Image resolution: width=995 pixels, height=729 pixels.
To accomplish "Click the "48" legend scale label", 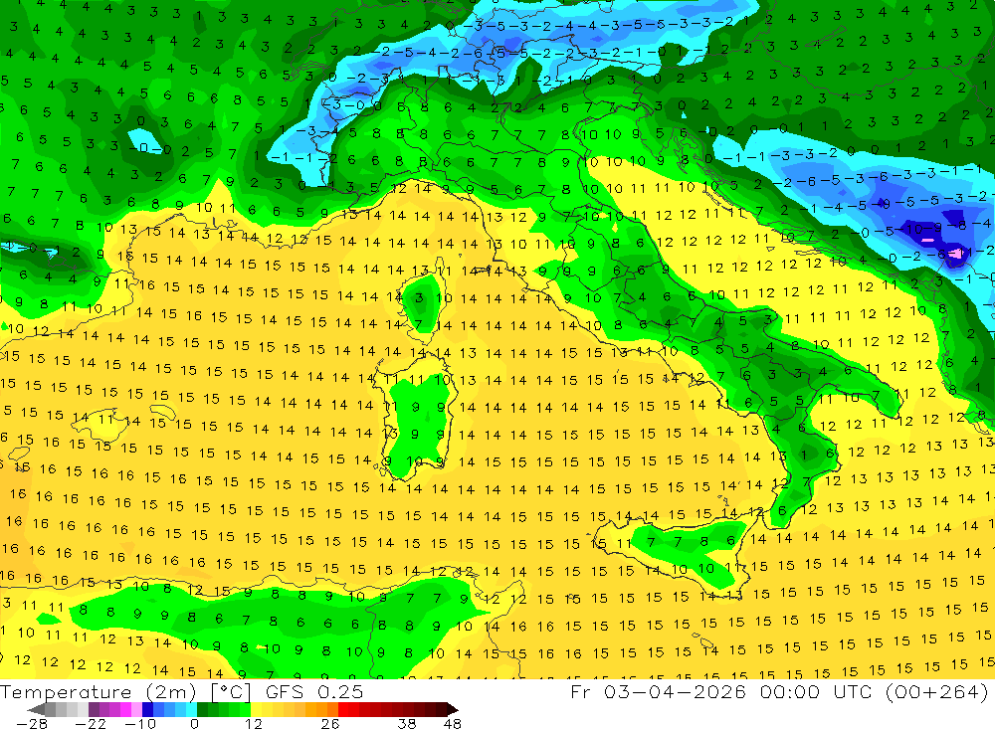I will click(x=453, y=724).
